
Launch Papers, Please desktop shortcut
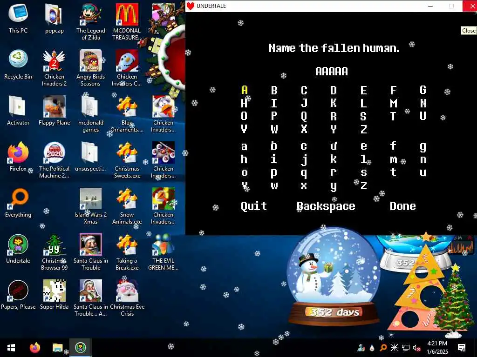tap(18, 295)
